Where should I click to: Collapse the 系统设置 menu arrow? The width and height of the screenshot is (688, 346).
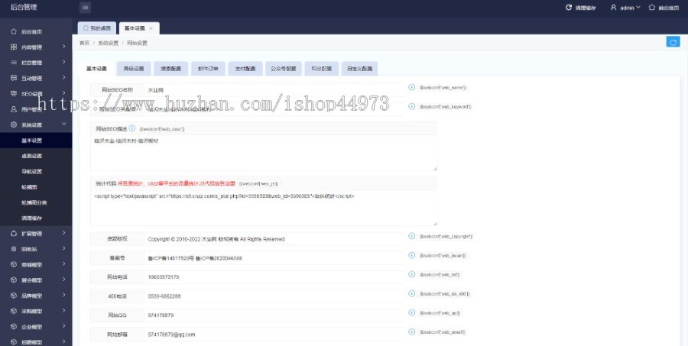63,124
